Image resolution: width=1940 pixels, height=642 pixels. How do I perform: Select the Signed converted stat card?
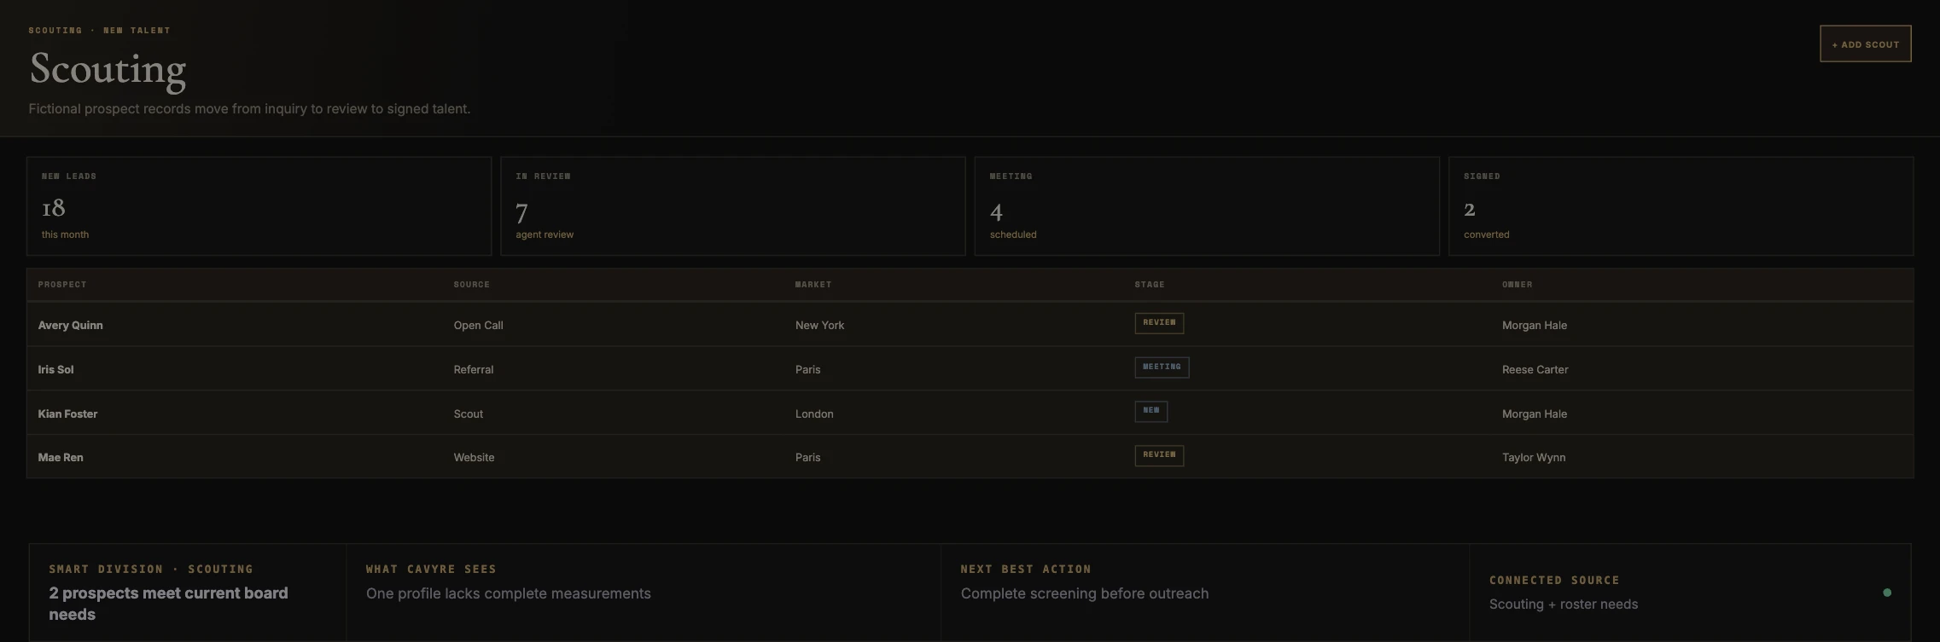click(x=1681, y=205)
